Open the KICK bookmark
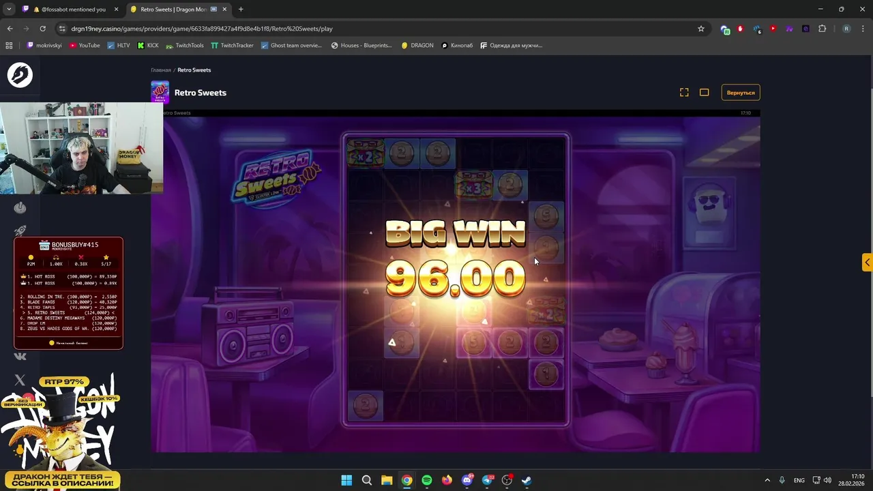 coord(148,46)
